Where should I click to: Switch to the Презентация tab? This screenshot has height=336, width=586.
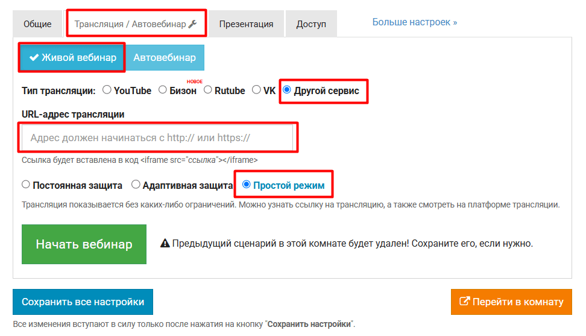(246, 24)
